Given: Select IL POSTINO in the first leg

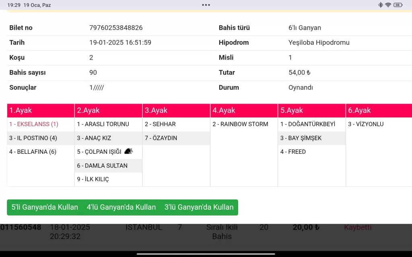Looking at the screenshot, I should point(33,138).
